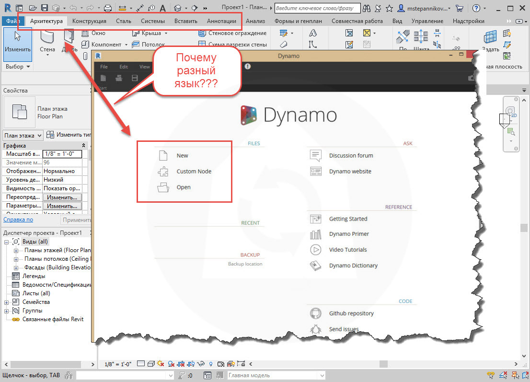Click the horizontal scrollbar thumb under the view
The image size is (530, 382).
383,364
